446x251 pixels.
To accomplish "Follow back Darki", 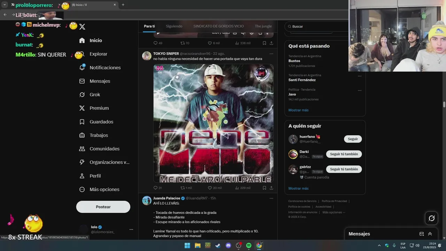I will (x=344, y=154).
